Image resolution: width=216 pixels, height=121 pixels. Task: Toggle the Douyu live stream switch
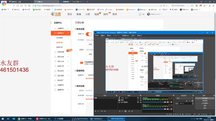[89, 34]
